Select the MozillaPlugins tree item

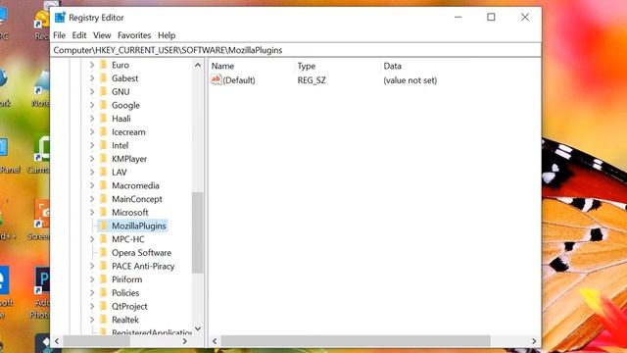(139, 226)
